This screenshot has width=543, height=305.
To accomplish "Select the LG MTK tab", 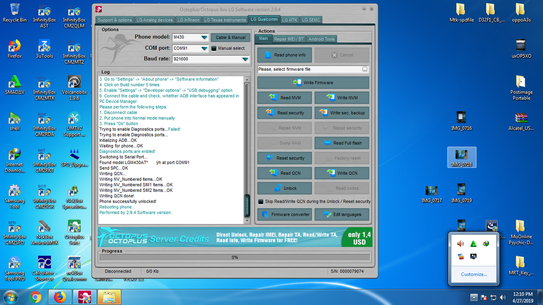I will click(290, 20).
